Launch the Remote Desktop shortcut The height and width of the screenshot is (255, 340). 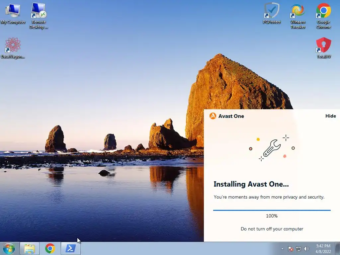click(x=39, y=16)
